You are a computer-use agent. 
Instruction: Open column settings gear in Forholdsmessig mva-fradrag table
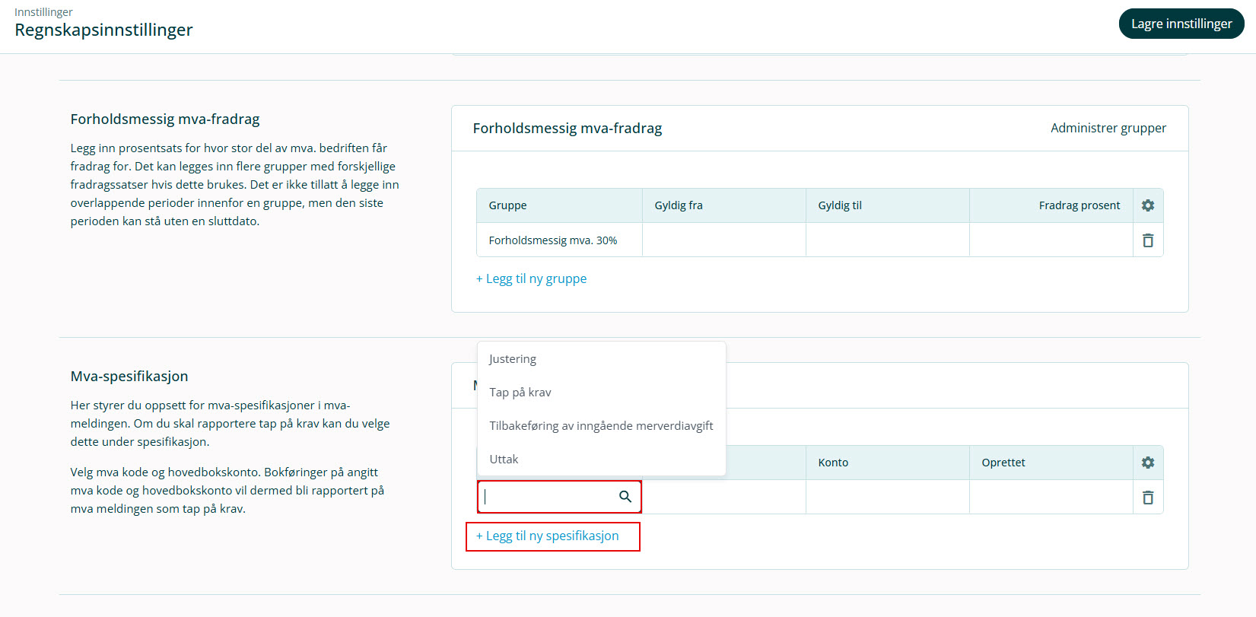1147,205
